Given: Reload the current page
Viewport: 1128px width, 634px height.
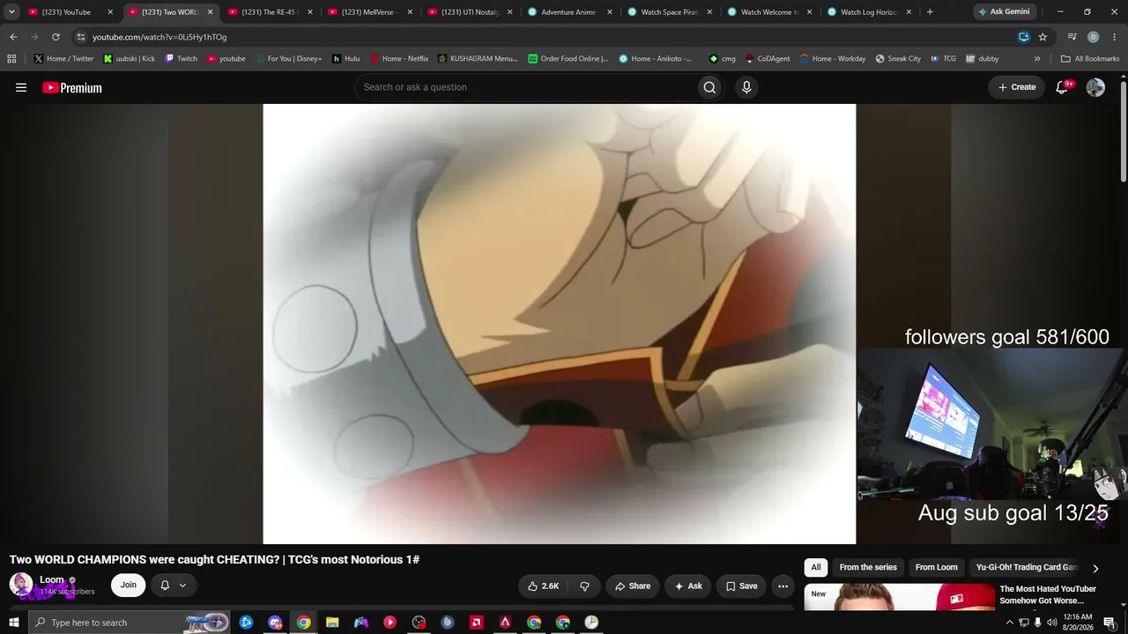Looking at the screenshot, I should point(56,37).
